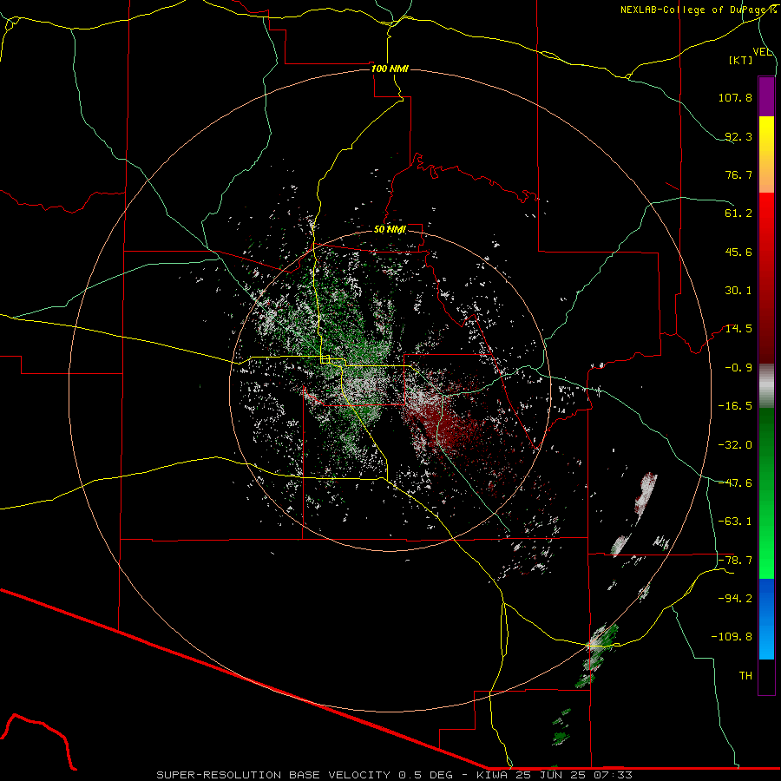Pick the gray band near zero velocity
Screen dimensions: 781x781
tap(766, 386)
